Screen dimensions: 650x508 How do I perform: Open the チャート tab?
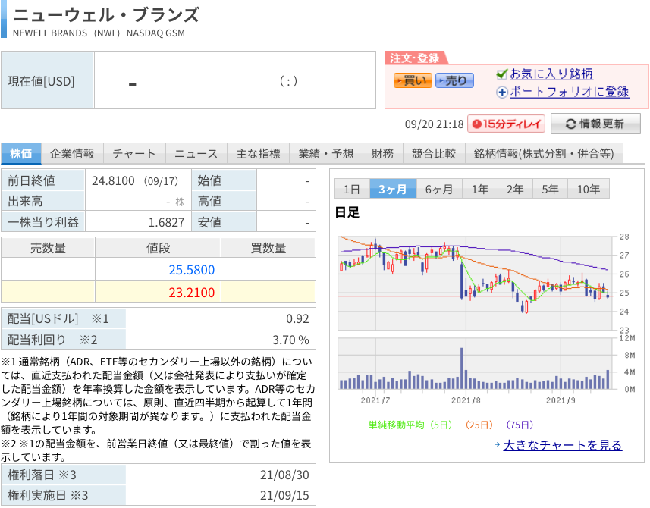pyautogui.click(x=134, y=154)
